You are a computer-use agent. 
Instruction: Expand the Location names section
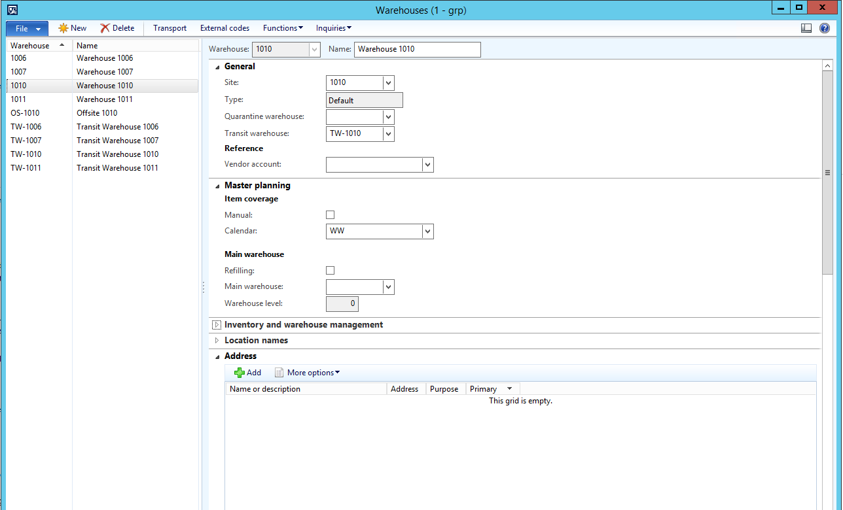coord(217,340)
